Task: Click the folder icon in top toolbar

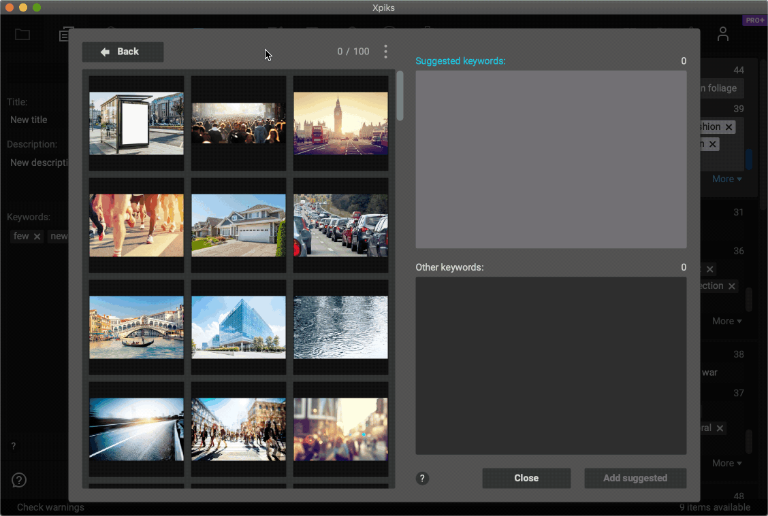Action: point(22,35)
